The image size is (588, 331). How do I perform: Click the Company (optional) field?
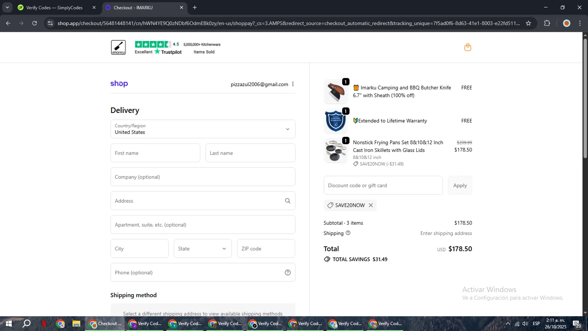(x=203, y=177)
